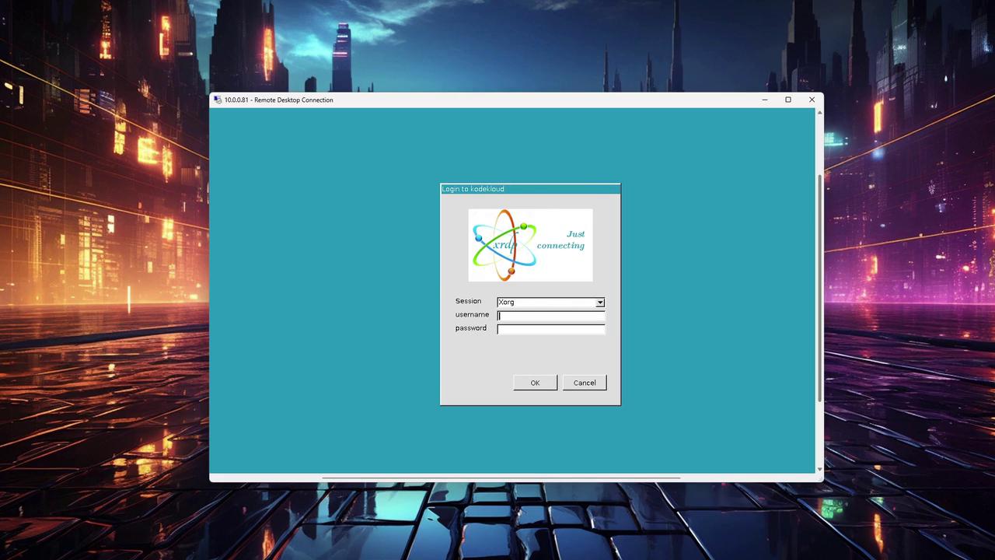Click the '10.0.0.81 - Remote Desktop Connection' title text
The height and width of the screenshot is (560, 995).
[279, 100]
